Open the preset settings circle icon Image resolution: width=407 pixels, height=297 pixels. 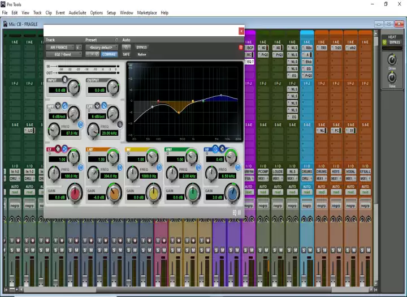pyautogui.click(x=116, y=40)
